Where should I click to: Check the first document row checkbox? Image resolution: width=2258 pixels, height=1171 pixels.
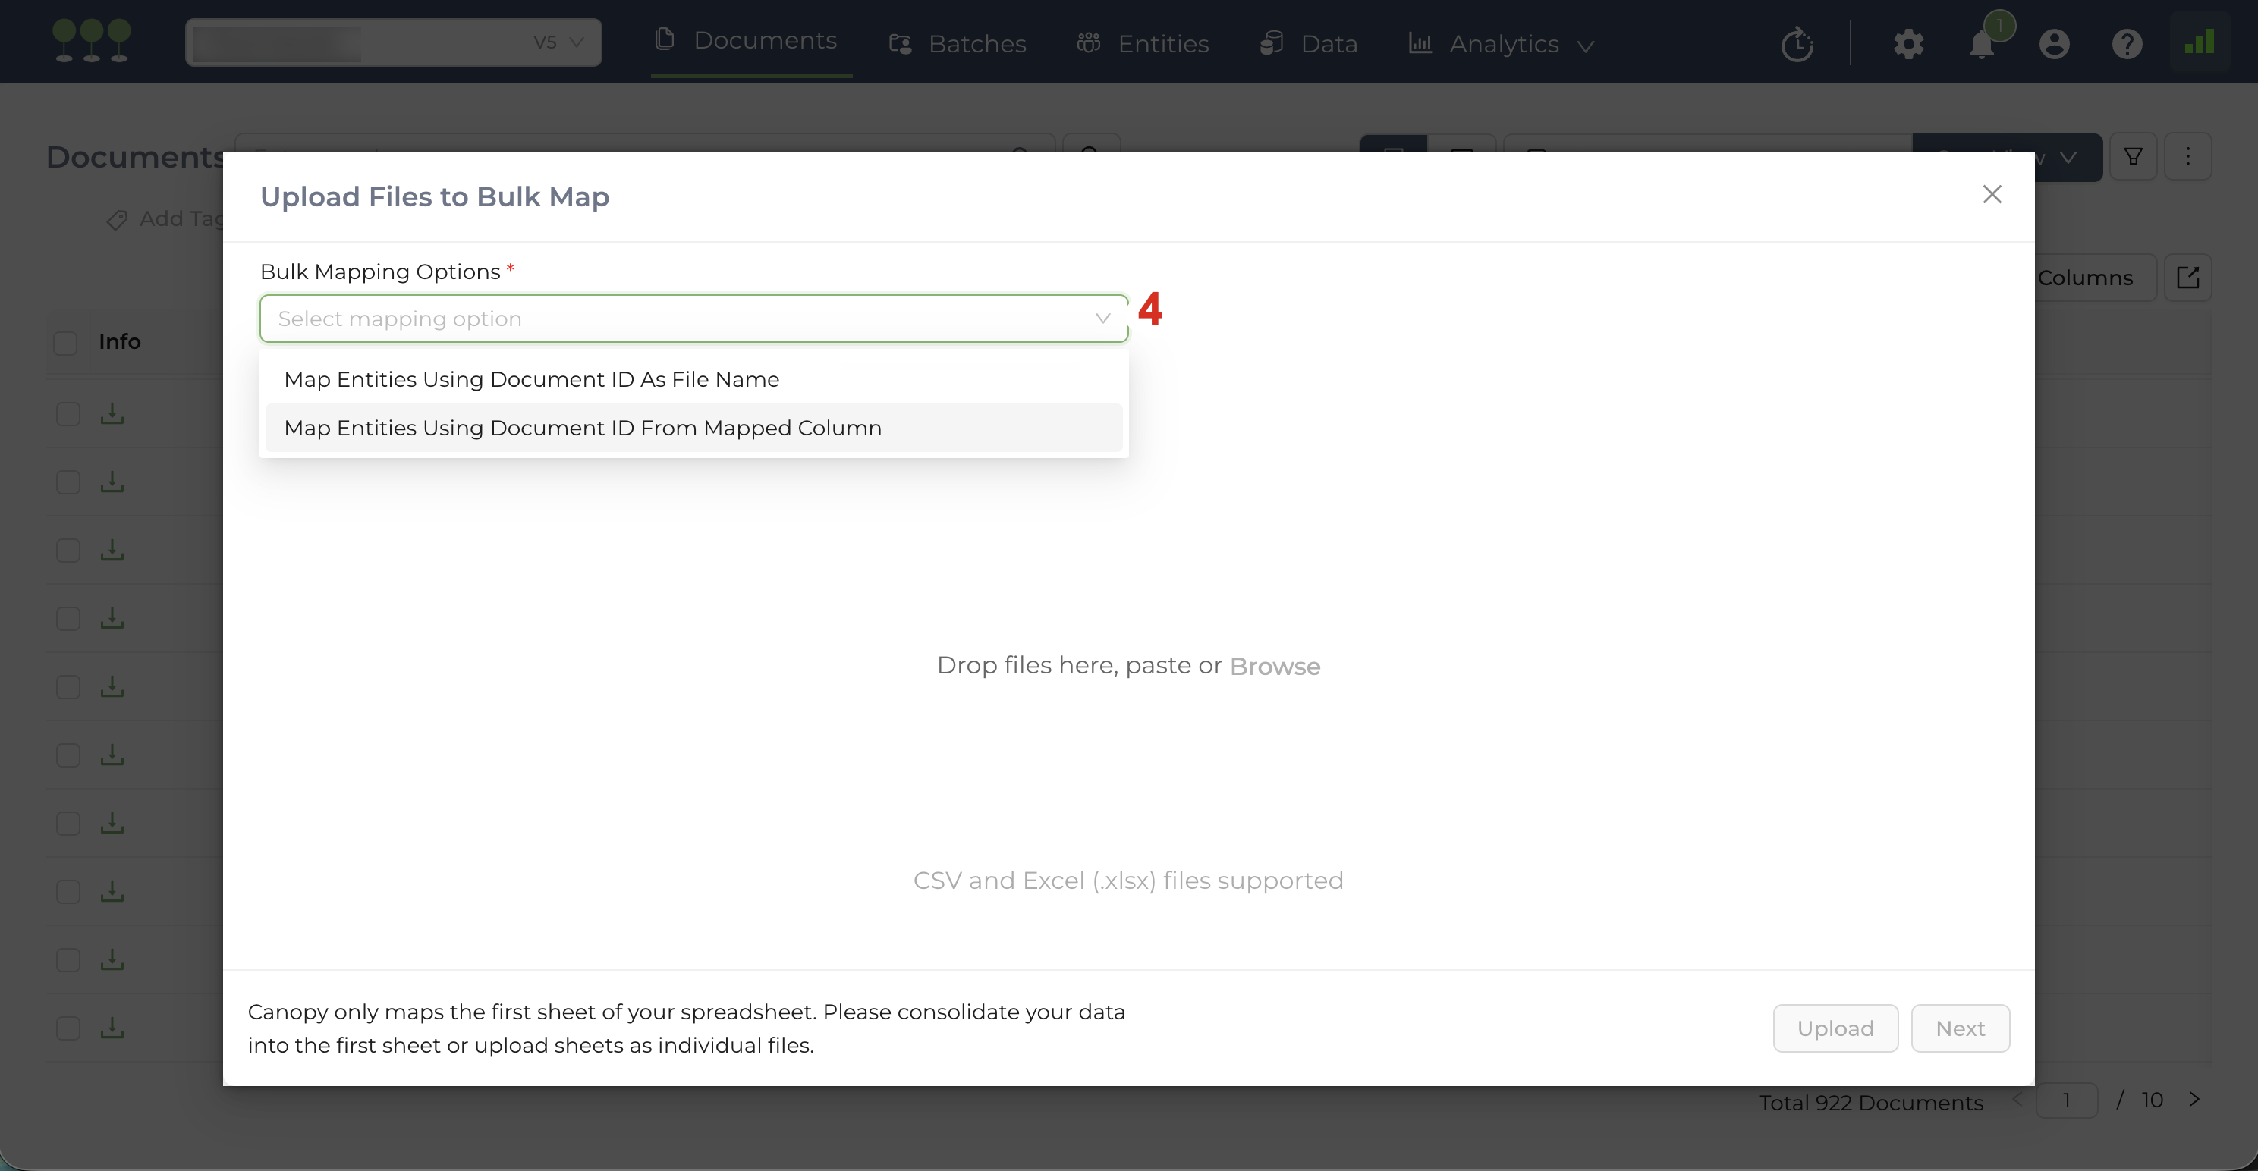68,413
